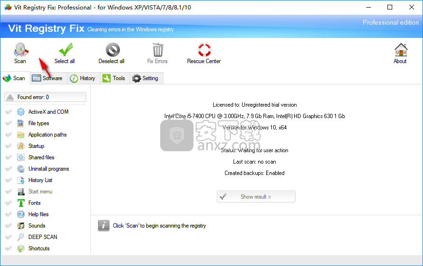
Task: Toggle the Start menu checkmark
Action: pyautogui.click(x=9, y=192)
